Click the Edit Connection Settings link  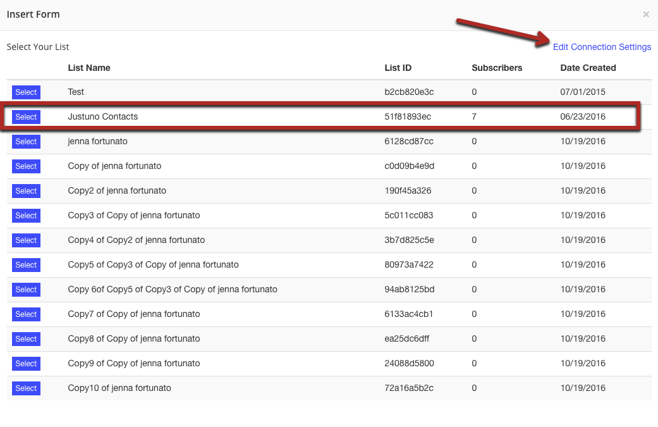click(601, 47)
